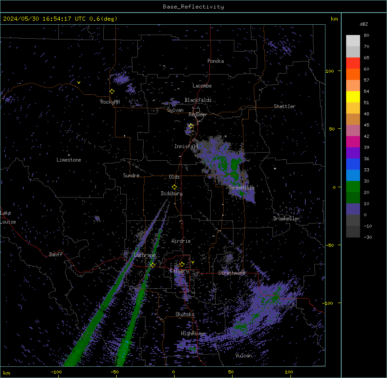Click the Lake Louise label
This screenshot has width=387, height=378.
(8, 217)
